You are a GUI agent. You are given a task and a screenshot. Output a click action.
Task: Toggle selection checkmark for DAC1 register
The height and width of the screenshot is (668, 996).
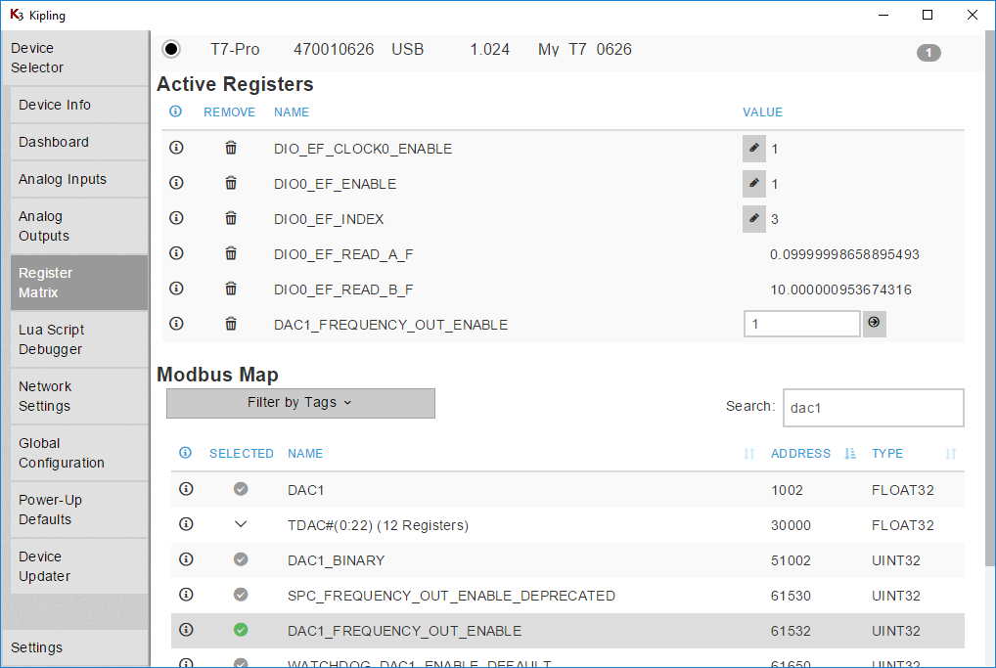[241, 489]
